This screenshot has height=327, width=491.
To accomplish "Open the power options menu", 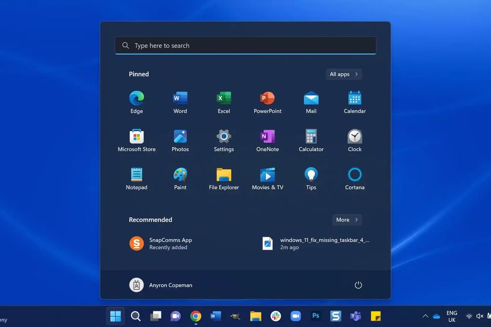I will point(358,284).
